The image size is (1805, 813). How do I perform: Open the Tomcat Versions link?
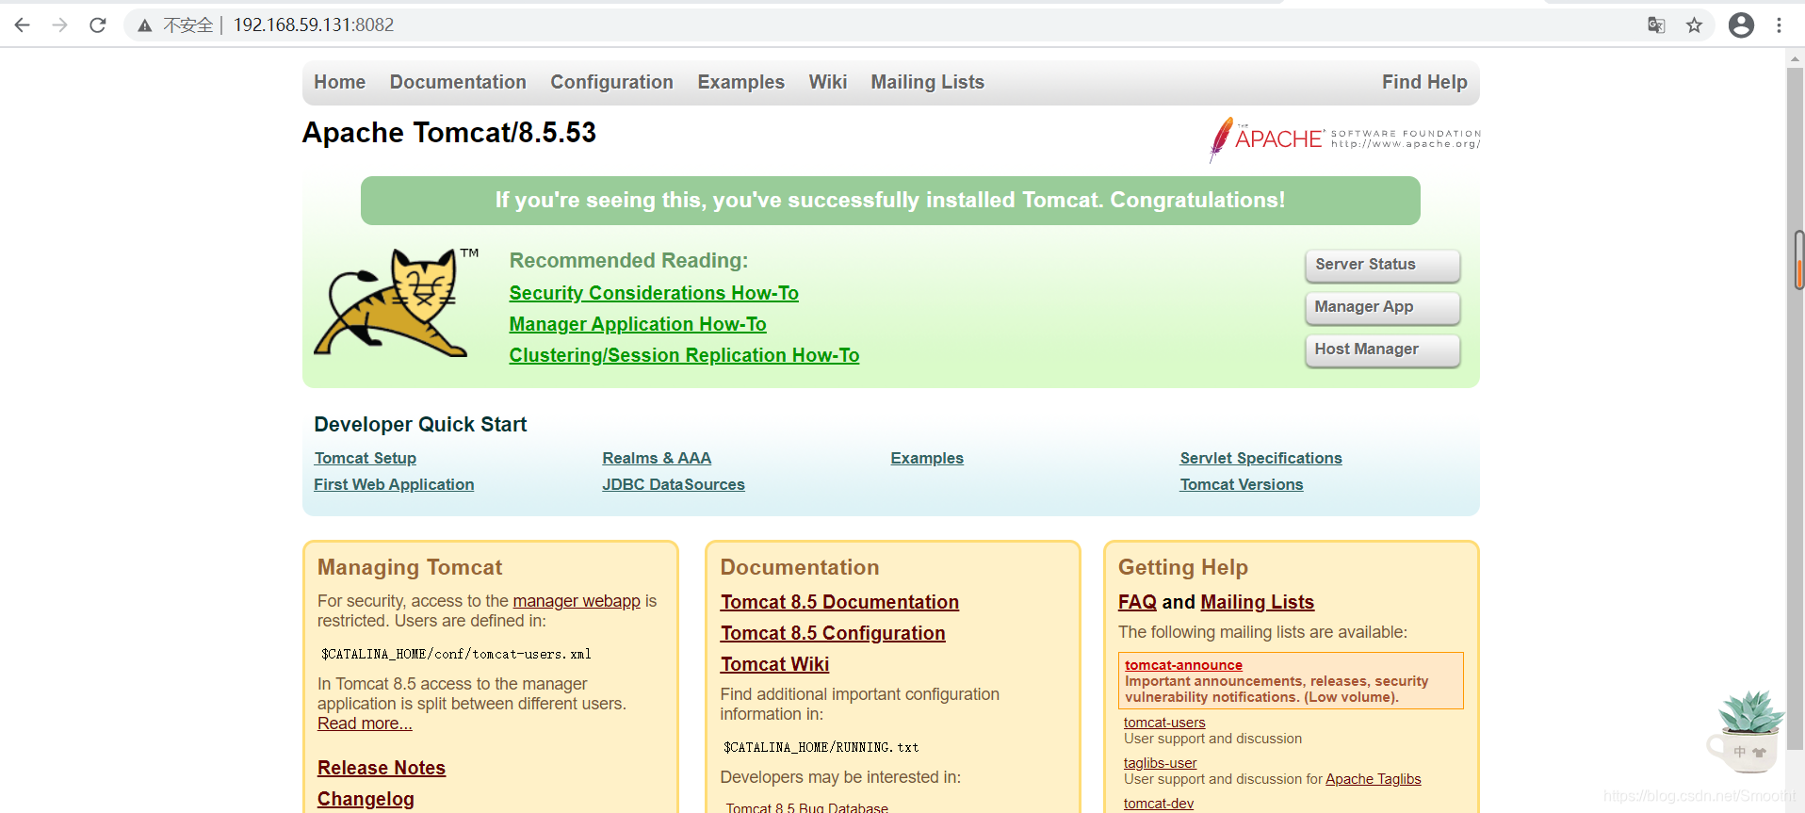click(x=1242, y=484)
